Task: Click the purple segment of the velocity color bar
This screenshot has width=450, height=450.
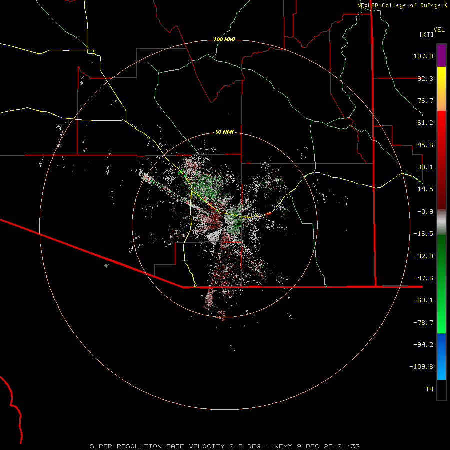Action: tap(441, 55)
